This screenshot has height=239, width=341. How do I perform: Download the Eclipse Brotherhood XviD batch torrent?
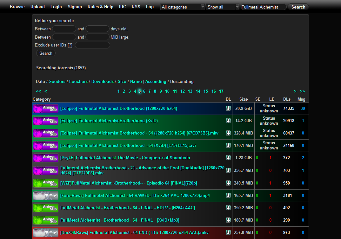point(228,121)
